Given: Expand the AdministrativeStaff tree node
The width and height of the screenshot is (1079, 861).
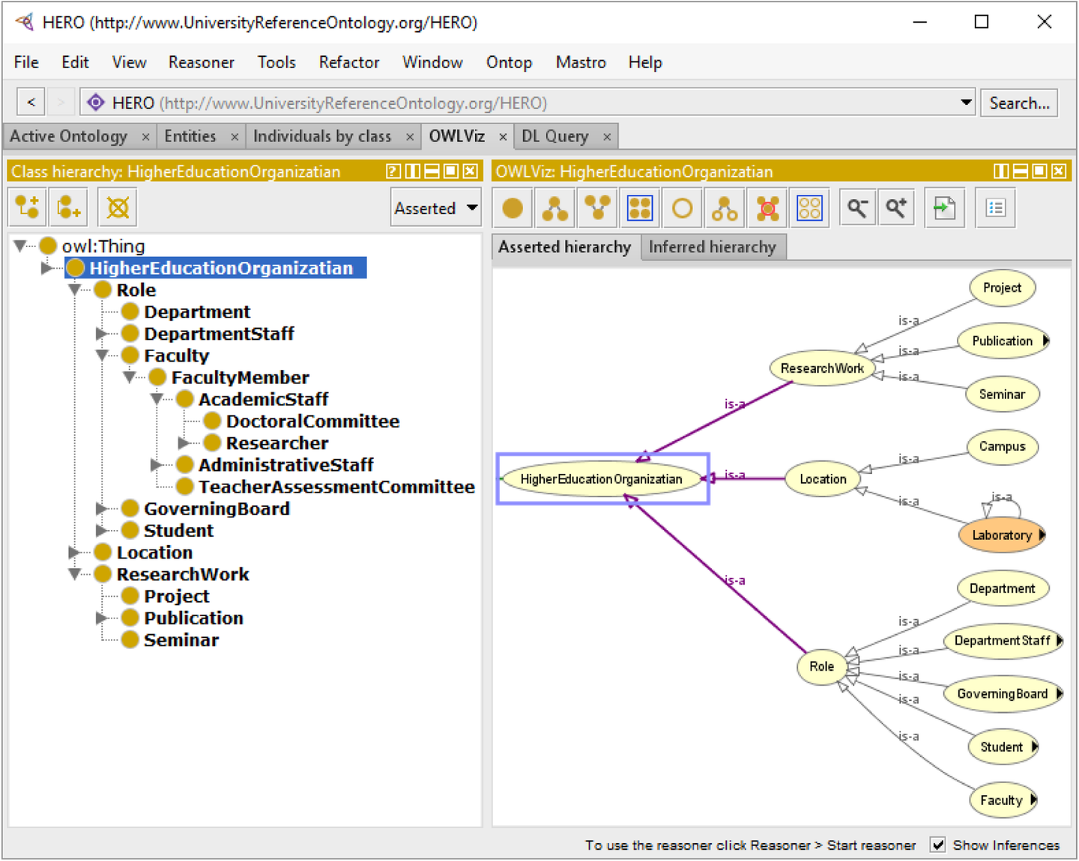Looking at the screenshot, I should click(157, 464).
